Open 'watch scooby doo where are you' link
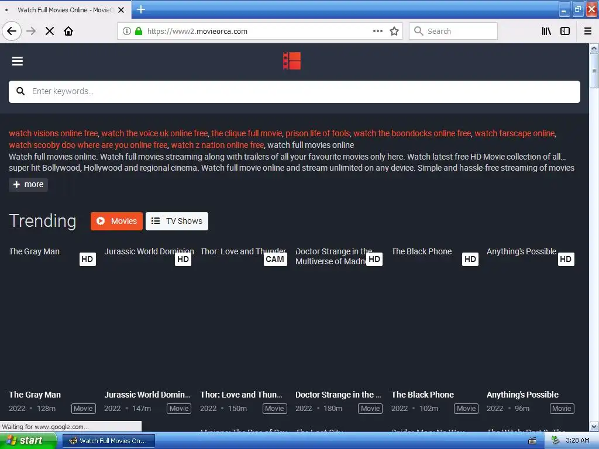The width and height of the screenshot is (599, 449). (x=88, y=145)
